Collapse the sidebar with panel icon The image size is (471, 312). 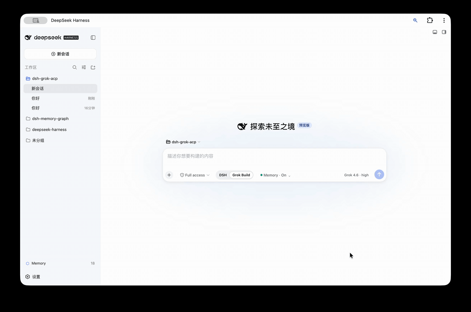tap(93, 38)
